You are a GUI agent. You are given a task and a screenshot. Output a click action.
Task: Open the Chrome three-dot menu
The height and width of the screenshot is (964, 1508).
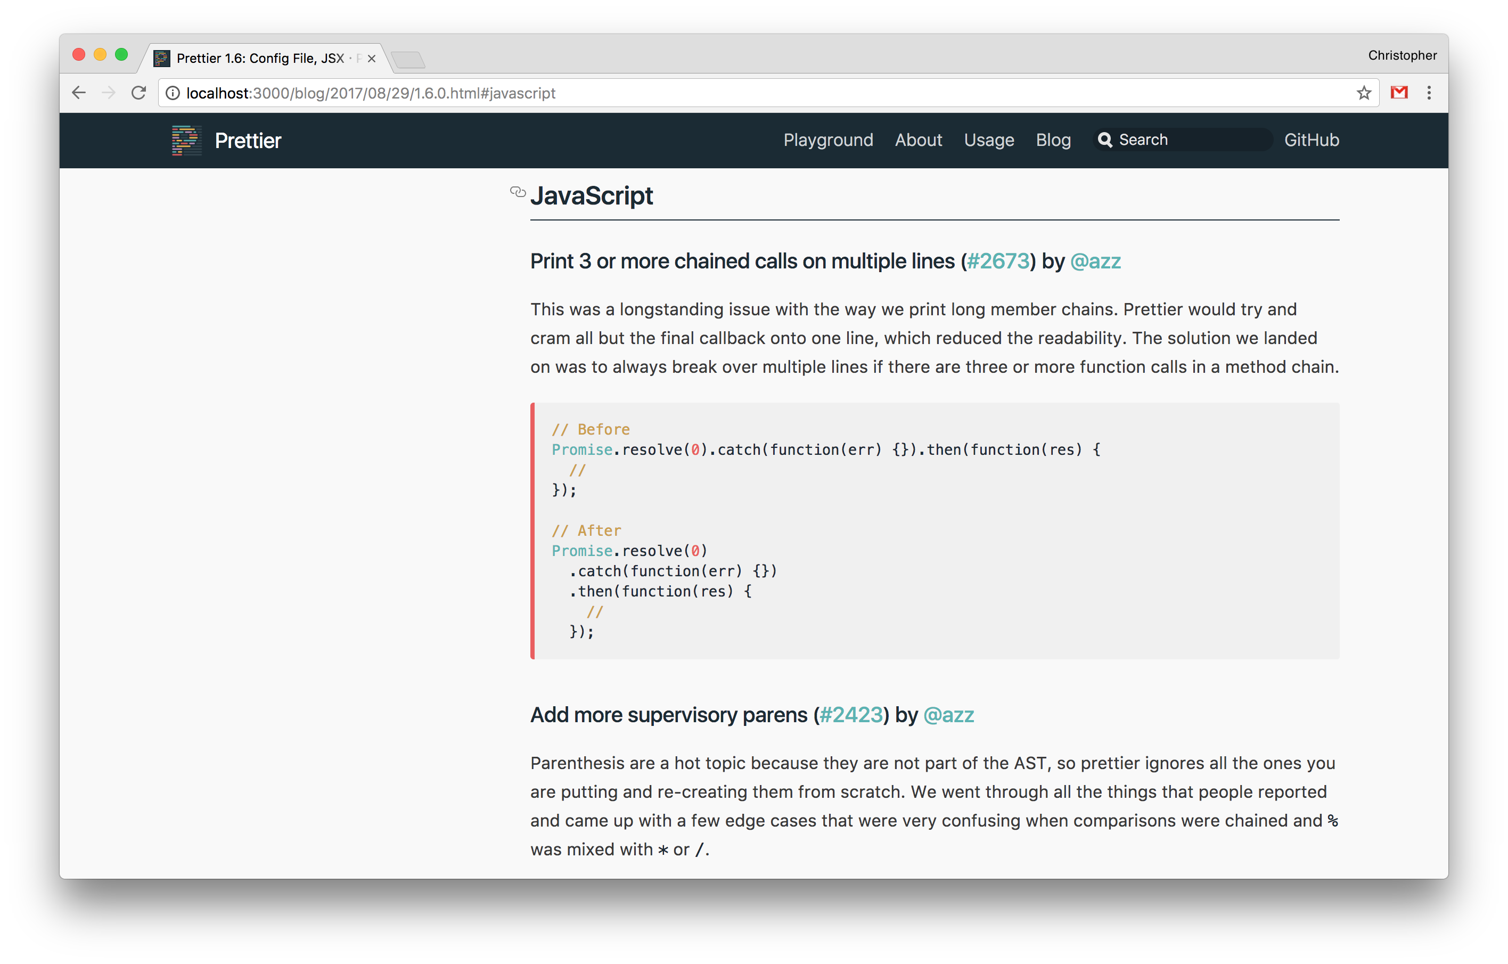tap(1429, 93)
